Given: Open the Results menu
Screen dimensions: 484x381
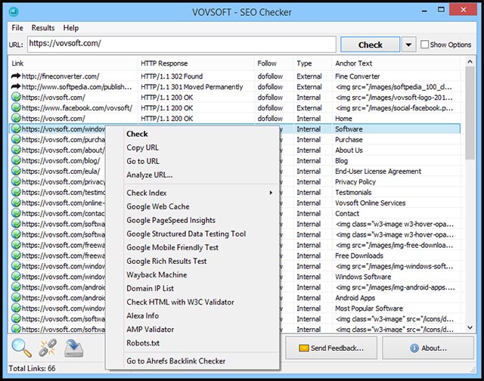Looking at the screenshot, I should (43, 28).
